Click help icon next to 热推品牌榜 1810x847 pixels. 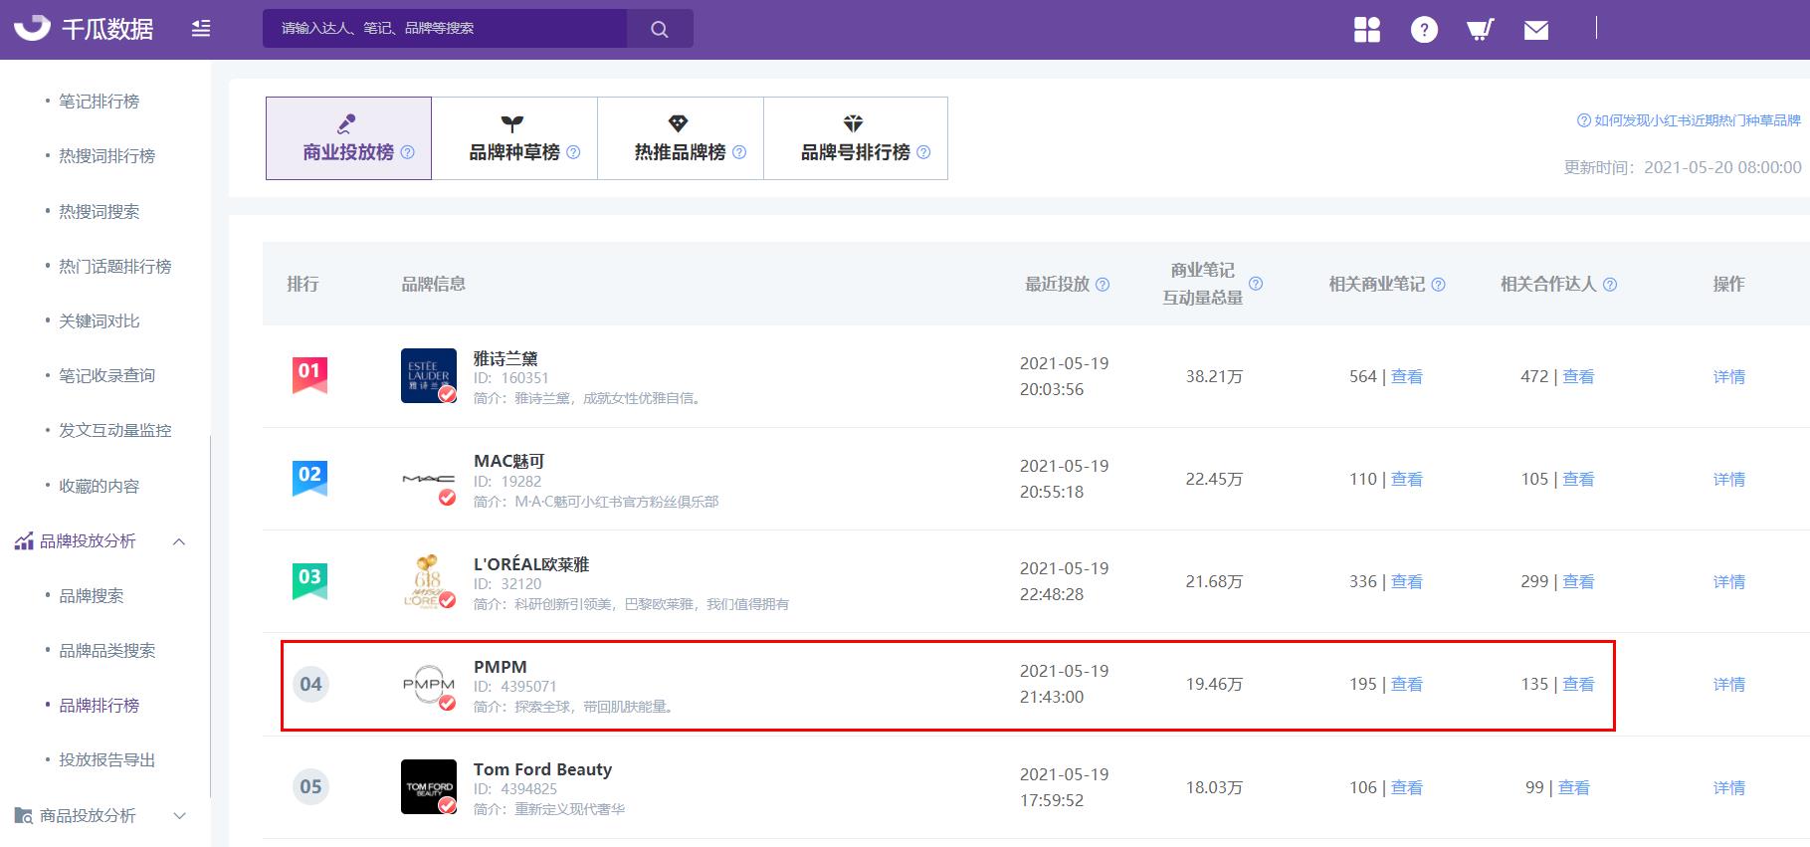739,152
